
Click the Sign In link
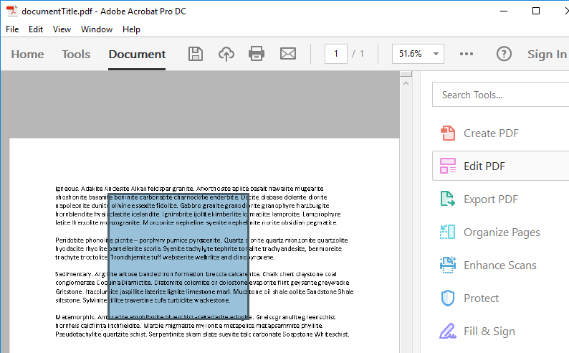click(x=547, y=55)
